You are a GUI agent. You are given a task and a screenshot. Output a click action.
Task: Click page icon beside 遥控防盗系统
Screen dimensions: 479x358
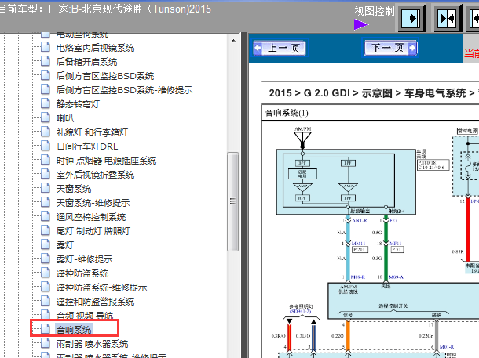point(46,273)
